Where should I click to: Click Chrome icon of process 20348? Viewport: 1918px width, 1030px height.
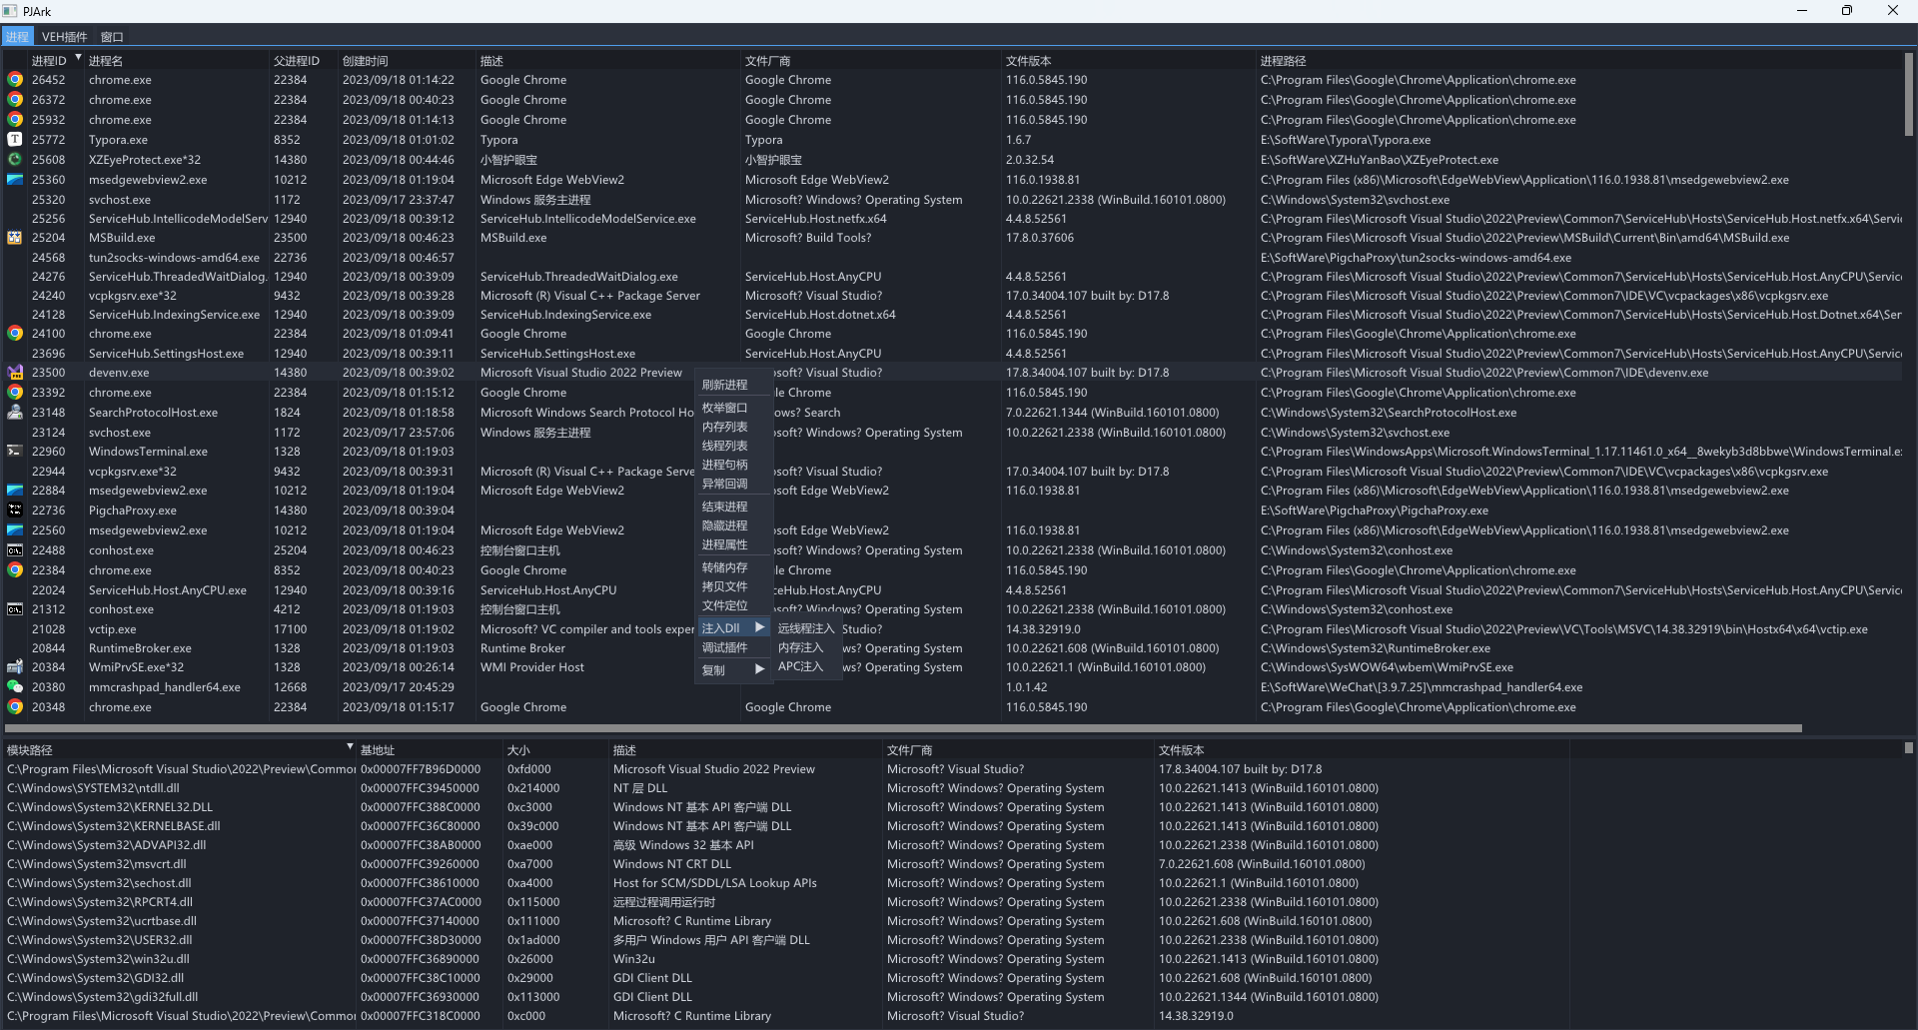[x=15, y=707]
